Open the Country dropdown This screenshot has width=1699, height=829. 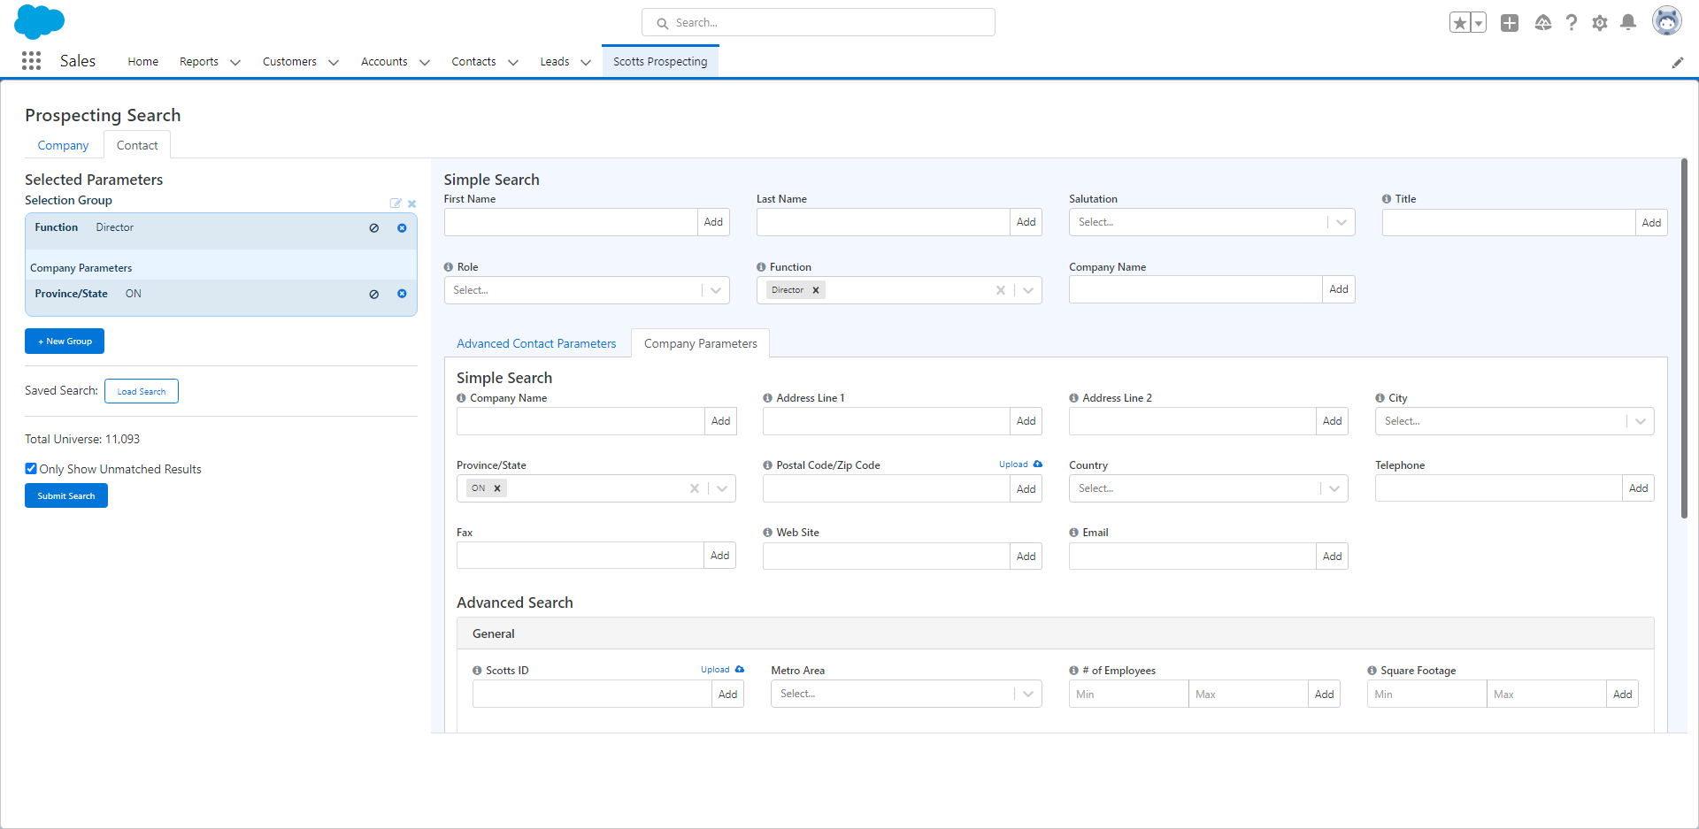click(x=1208, y=488)
